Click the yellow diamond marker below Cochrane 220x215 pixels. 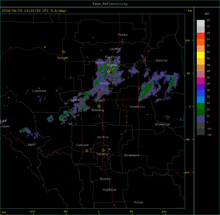[87, 151]
